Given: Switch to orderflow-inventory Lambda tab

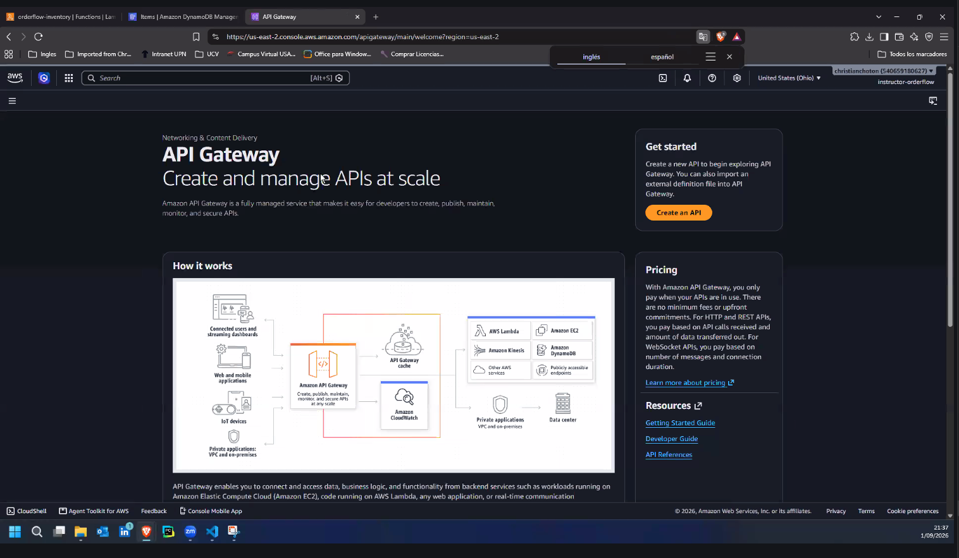Looking at the screenshot, I should click(61, 17).
